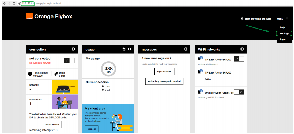Click '1 new message on 2' text

point(157,58)
